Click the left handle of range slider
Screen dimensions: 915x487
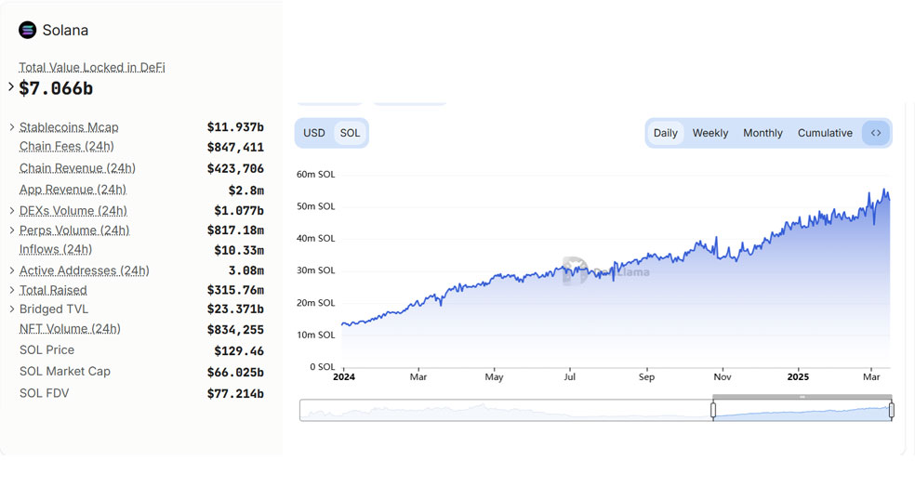click(713, 411)
